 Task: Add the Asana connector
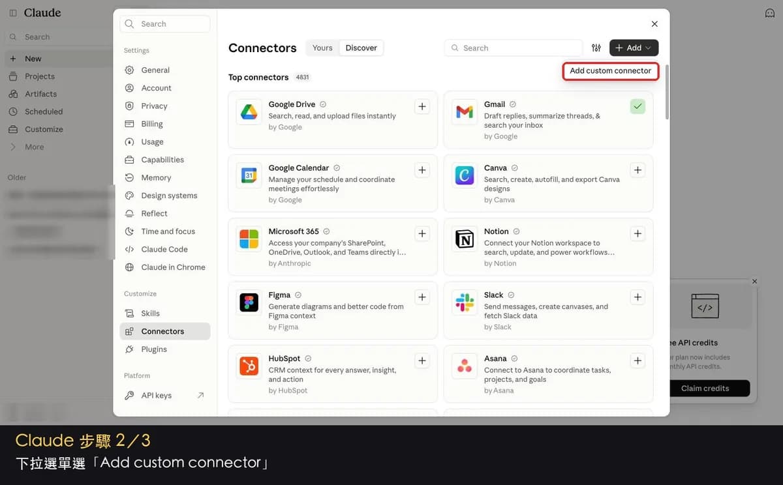coord(637,360)
